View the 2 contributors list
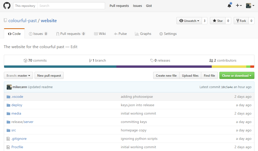Screen dimensions: 258x151 pos(223,61)
